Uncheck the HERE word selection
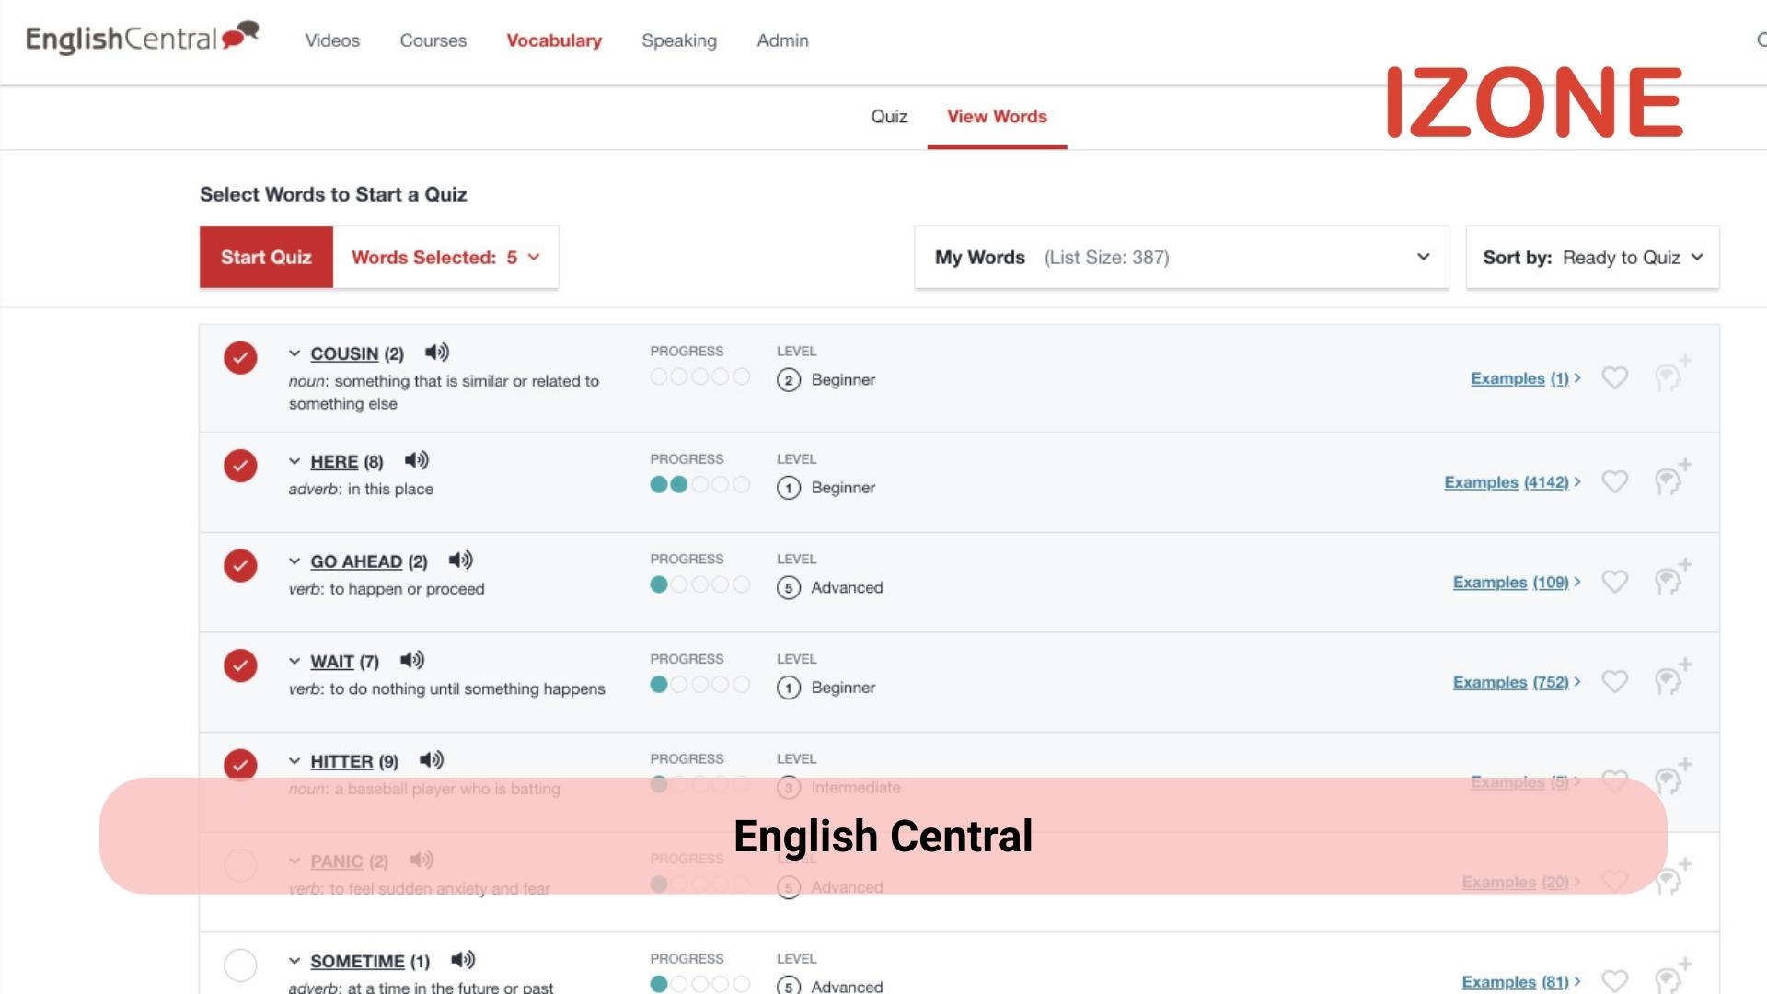This screenshot has width=1767, height=994. [x=240, y=466]
